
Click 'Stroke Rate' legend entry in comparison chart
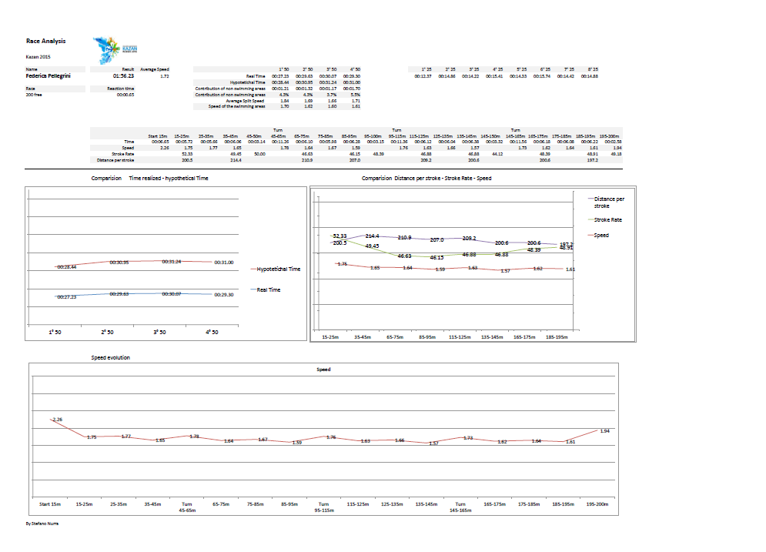(605, 220)
